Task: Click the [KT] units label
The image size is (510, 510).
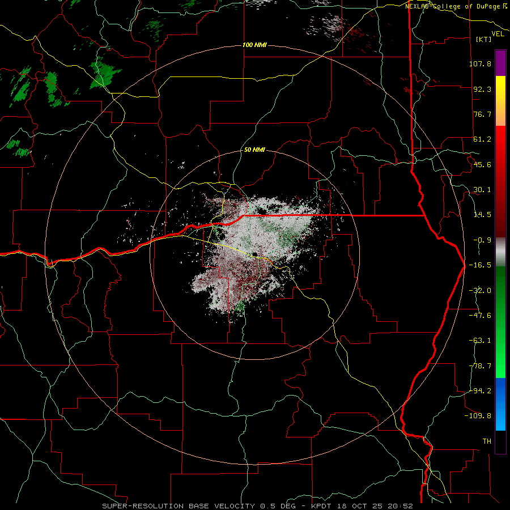Action: (x=484, y=39)
